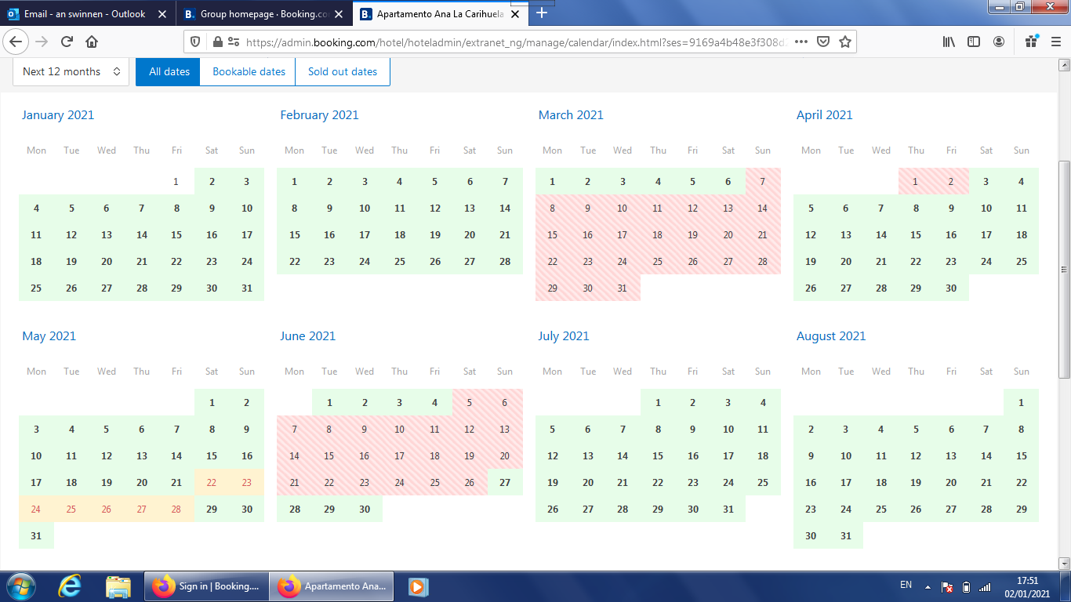Open the Firefox library icon
Screen dimensions: 1071x602
tap(949, 42)
